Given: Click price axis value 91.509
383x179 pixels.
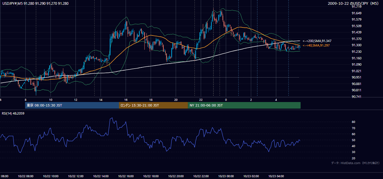Looking at the screenshot, I should 357,26.
